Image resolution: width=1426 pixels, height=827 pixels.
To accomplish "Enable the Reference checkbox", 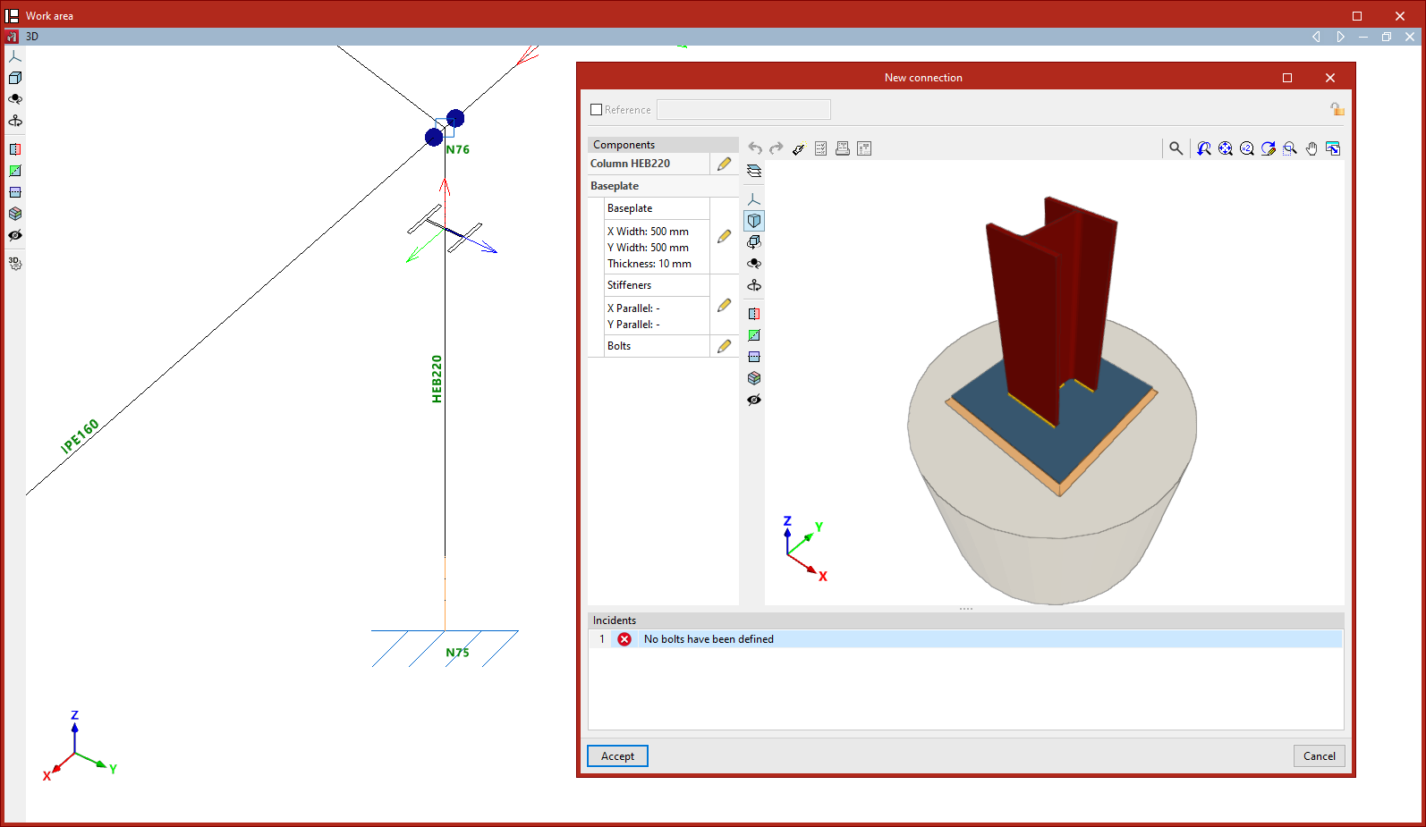I will pyautogui.click(x=597, y=110).
